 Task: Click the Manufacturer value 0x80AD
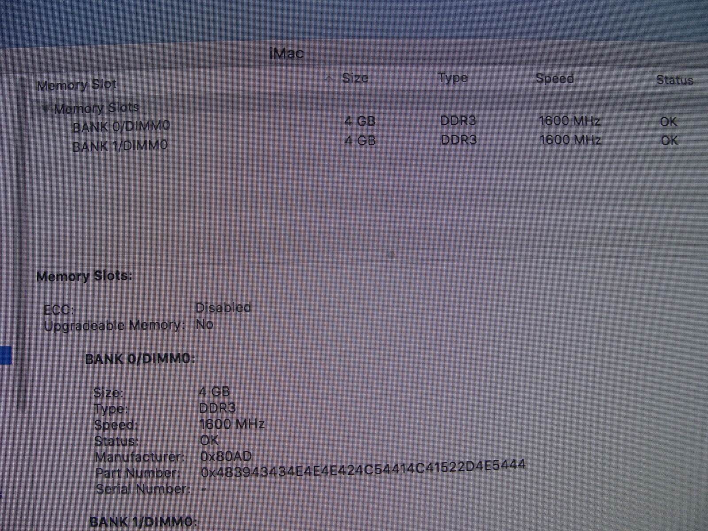pos(226,456)
